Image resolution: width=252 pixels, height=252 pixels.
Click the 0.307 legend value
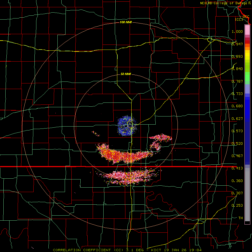point(237,193)
